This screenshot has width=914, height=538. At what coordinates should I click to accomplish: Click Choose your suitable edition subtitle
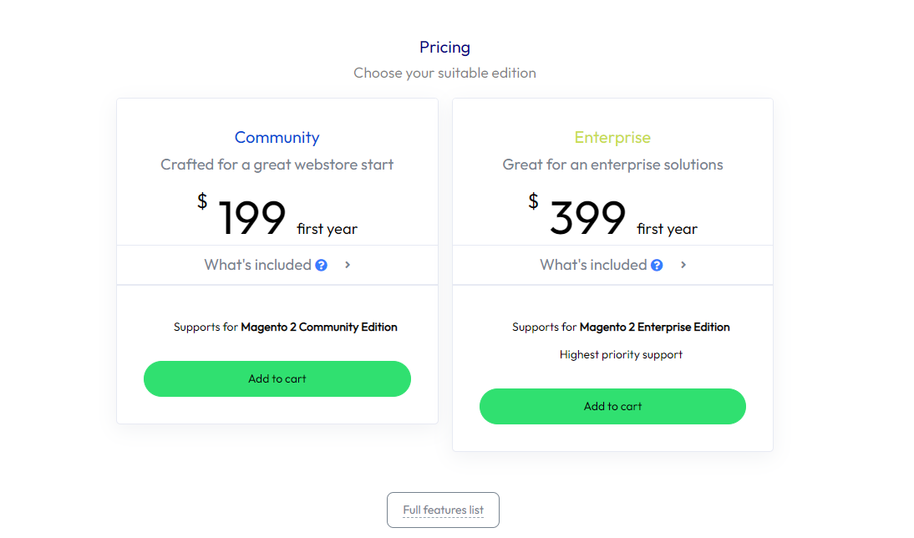click(x=444, y=73)
